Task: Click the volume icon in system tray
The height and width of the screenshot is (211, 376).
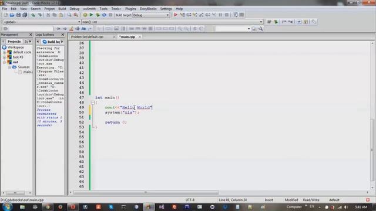Action: pos(346,207)
